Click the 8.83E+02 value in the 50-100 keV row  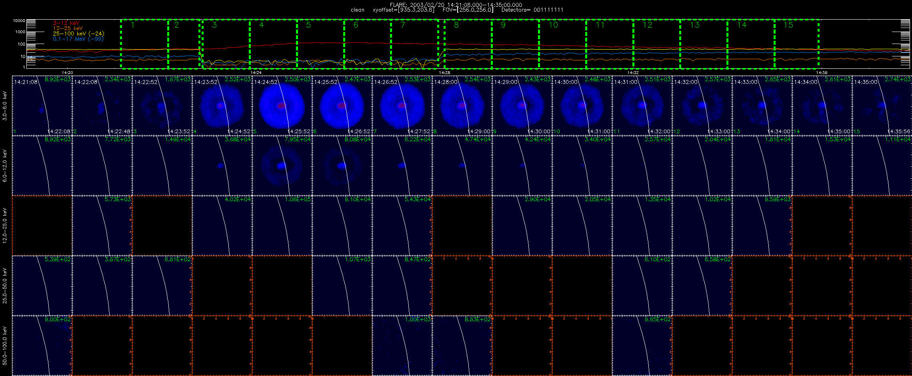(478, 320)
